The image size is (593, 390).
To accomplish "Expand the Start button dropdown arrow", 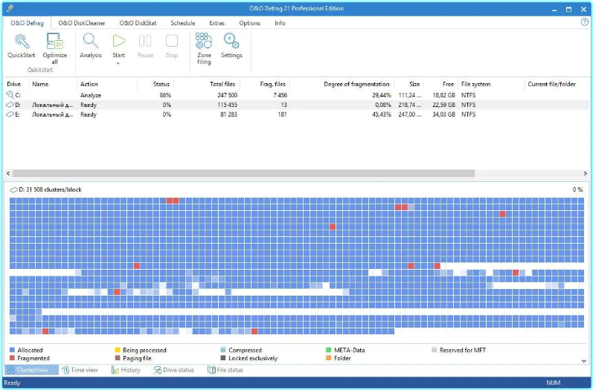I will coord(118,63).
